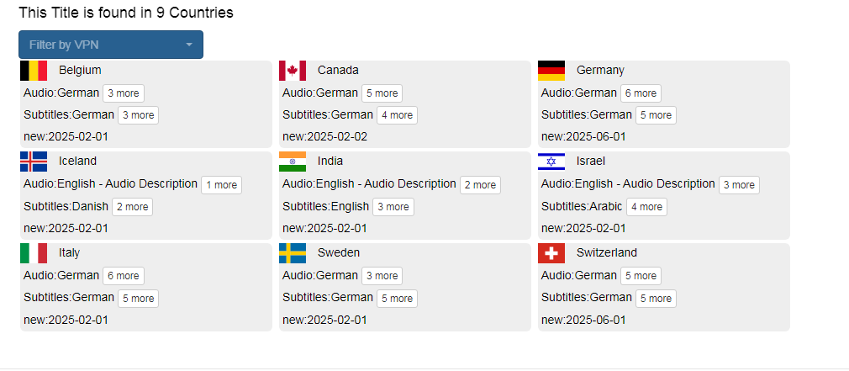Screen dimensions: 849x371
Task: Click the Switzerland flag icon
Action: coord(551,253)
